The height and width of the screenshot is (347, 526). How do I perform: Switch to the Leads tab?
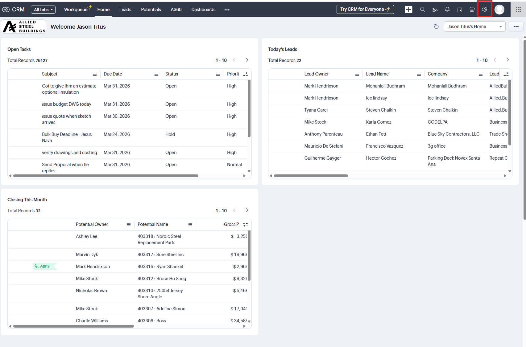point(125,10)
